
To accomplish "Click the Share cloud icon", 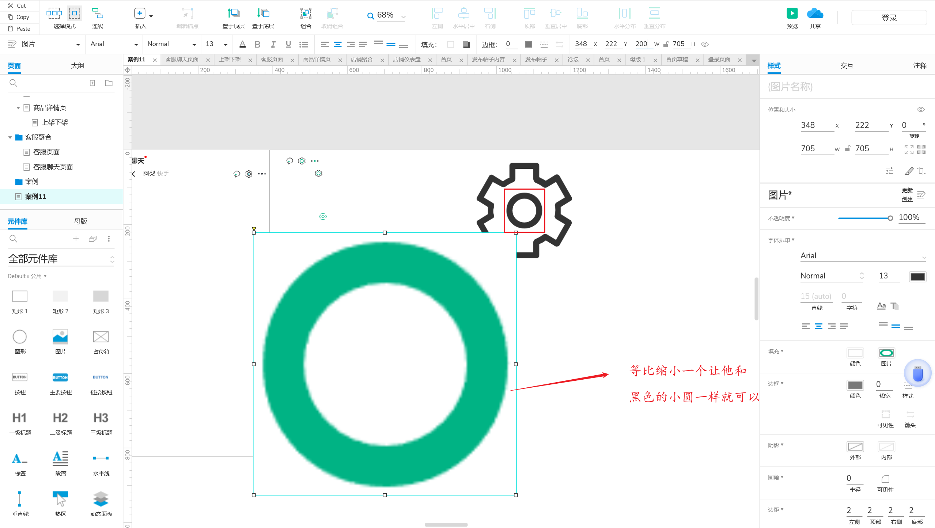I will coord(815,14).
